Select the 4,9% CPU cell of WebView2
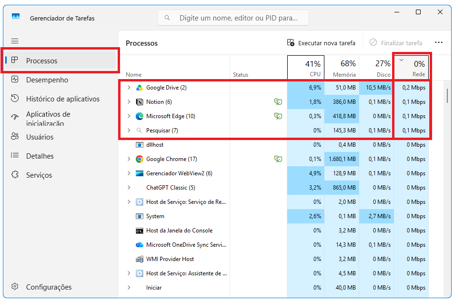Image resolution: width=454 pixels, height=302 pixels. [x=306, y=173]
